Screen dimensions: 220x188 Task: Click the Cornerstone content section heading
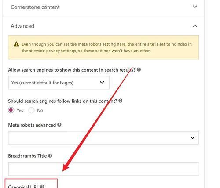pos(35,7)
